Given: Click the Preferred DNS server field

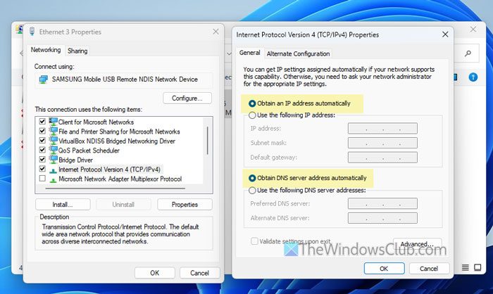Looking at the screenshot, I should (382, 203).
